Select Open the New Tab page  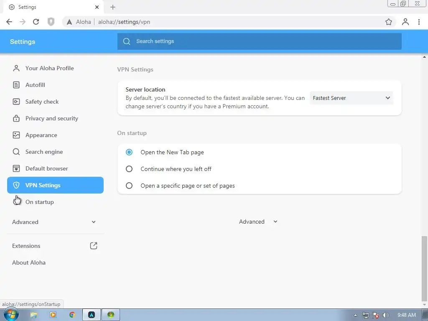point(129,152)
